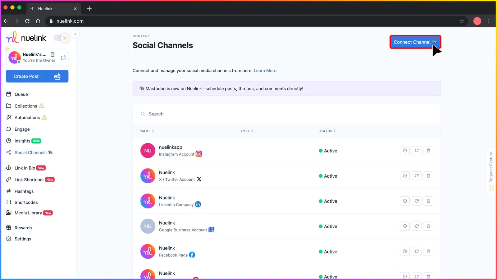Viewport: 497px width, 280px height.
Task: Open Link in Bio section
Action: tap(25, 168)
